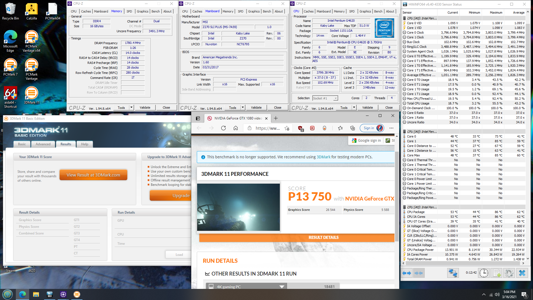533x300 pixels.
Task: Open the Advanced tab in 3DMark 11
Action: pyautogui.click(x=43, y=144)
